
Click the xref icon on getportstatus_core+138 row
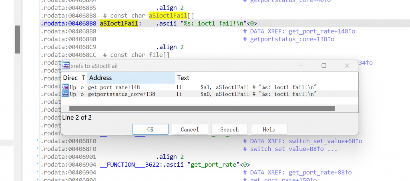(x=65, y=94)
